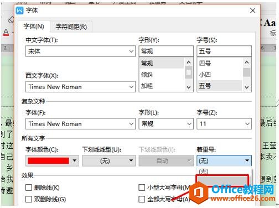
Task: Toggle the 删除线(K) checkbox
Action: click(x=29, y=188)
